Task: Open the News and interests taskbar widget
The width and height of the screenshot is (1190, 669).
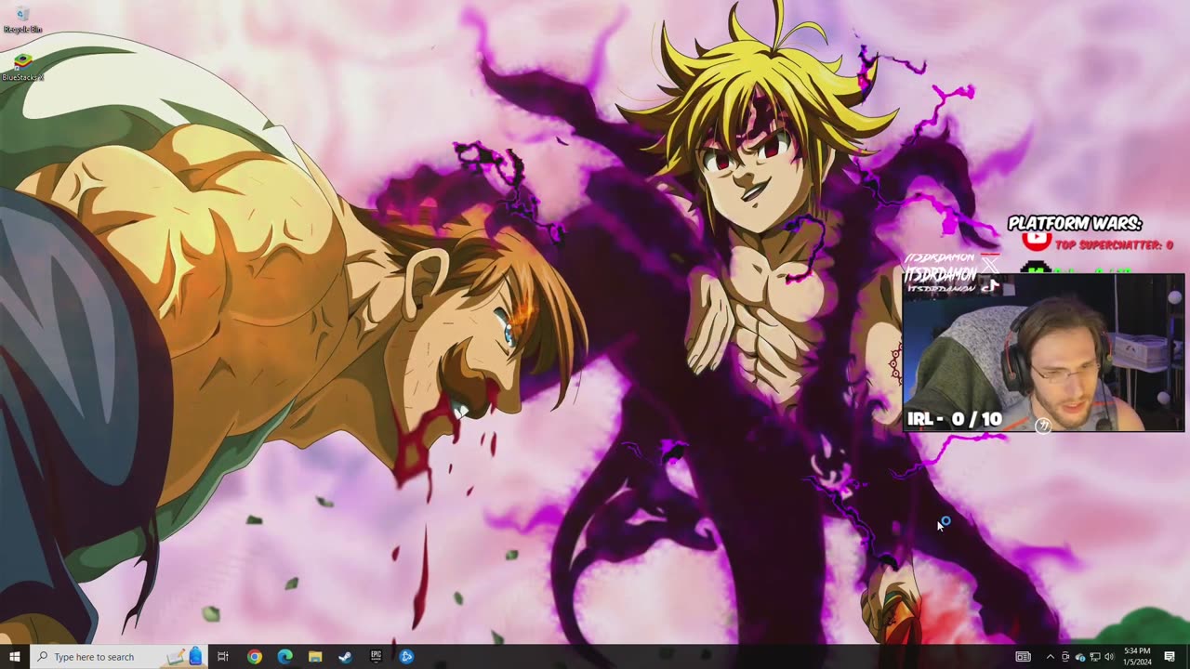Action: coord(1023,657)
